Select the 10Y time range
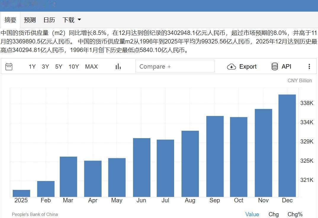 [x=74, y=66]
